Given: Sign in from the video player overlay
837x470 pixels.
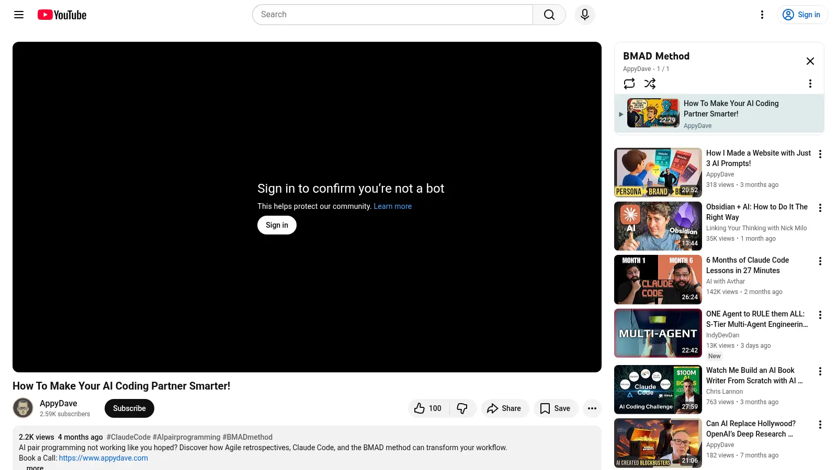Looking at the screenshot, I should tap(277, 225).
